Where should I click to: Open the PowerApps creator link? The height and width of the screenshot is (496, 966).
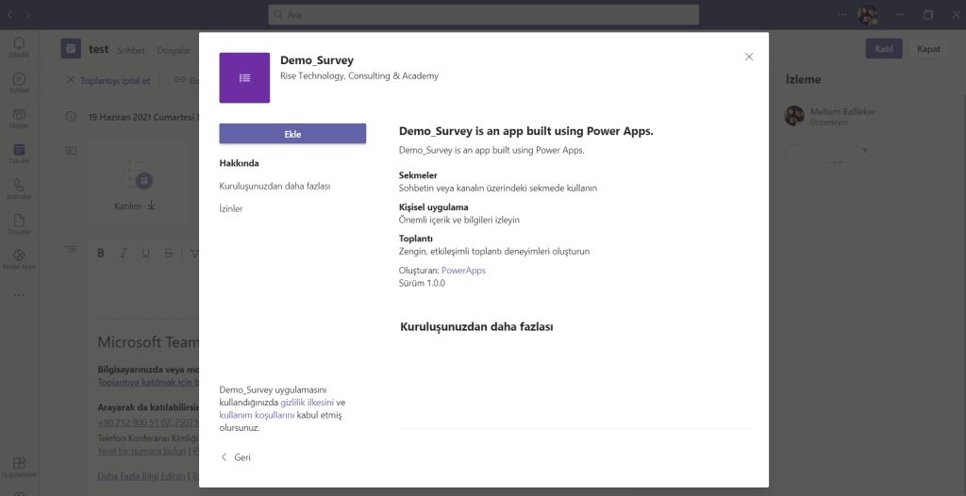[x=463, y=271]
